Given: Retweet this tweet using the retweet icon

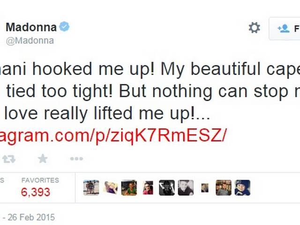Looking at the screenshot, I should coord(9,159).
